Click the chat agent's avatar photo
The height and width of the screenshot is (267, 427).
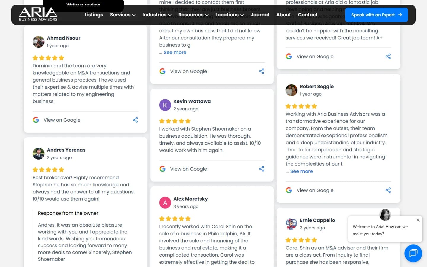[385, 214]
